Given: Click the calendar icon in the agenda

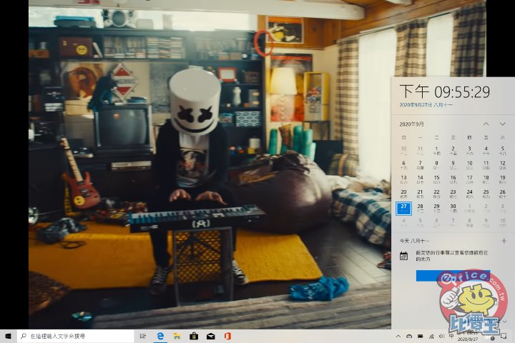Looking at the screenshot, I should 403,256.
